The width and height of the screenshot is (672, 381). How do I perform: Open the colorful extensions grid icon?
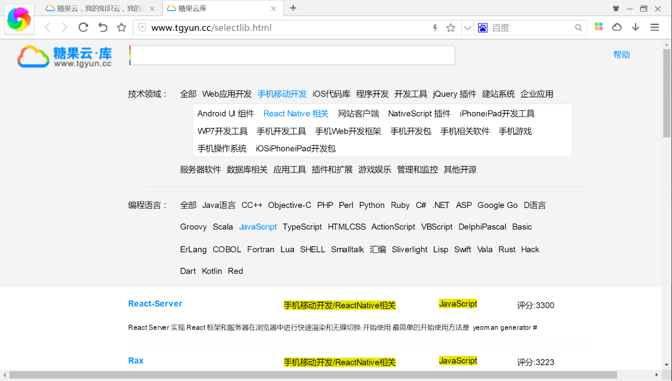(x=599, y=27)
